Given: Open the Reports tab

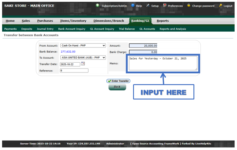Looking at the screenshot, I should (x=163, y=21).
